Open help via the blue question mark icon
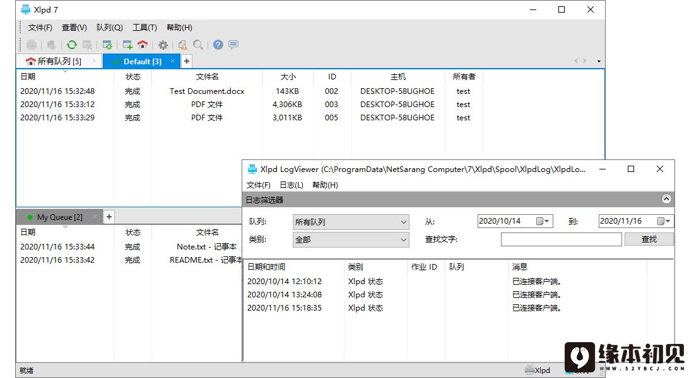694x378 pixels. click(x=218, y=45)
